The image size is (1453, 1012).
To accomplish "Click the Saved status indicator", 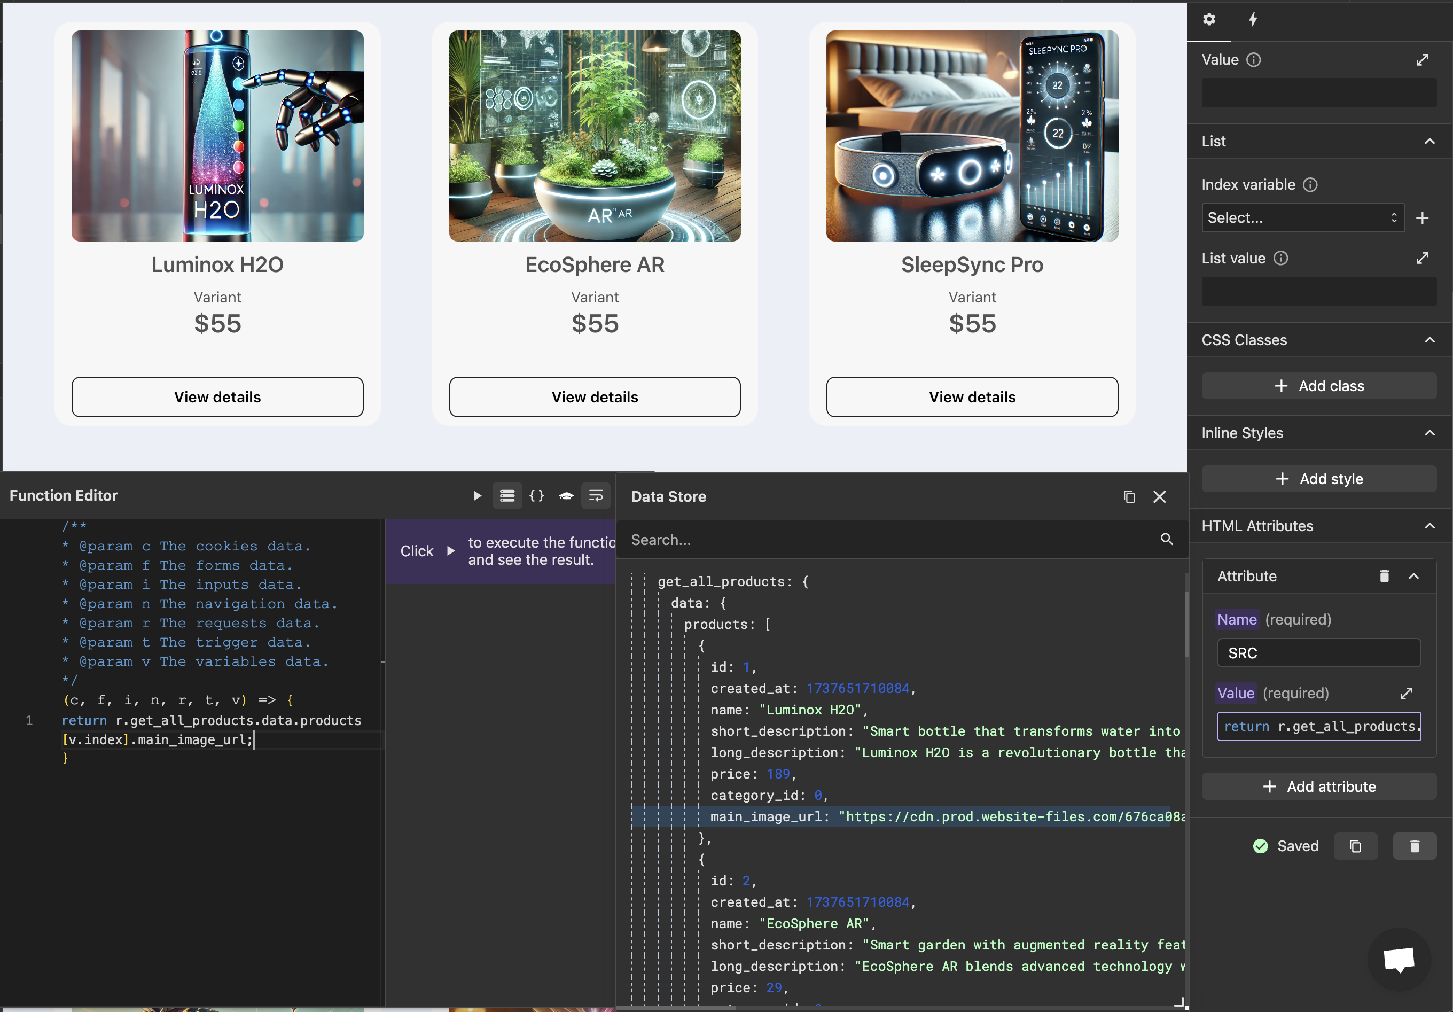I will tap(1286, 846).
